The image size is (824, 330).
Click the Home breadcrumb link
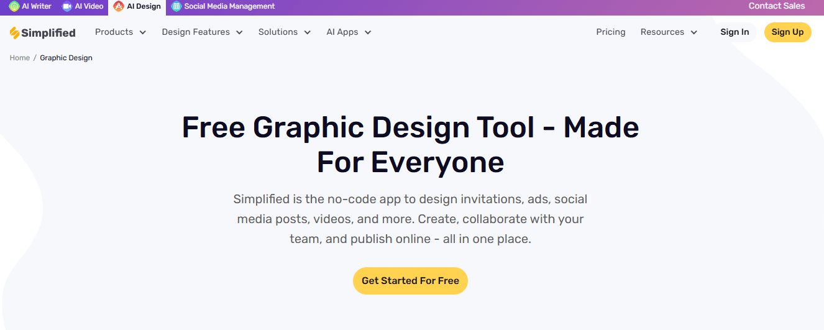point(20,58)
